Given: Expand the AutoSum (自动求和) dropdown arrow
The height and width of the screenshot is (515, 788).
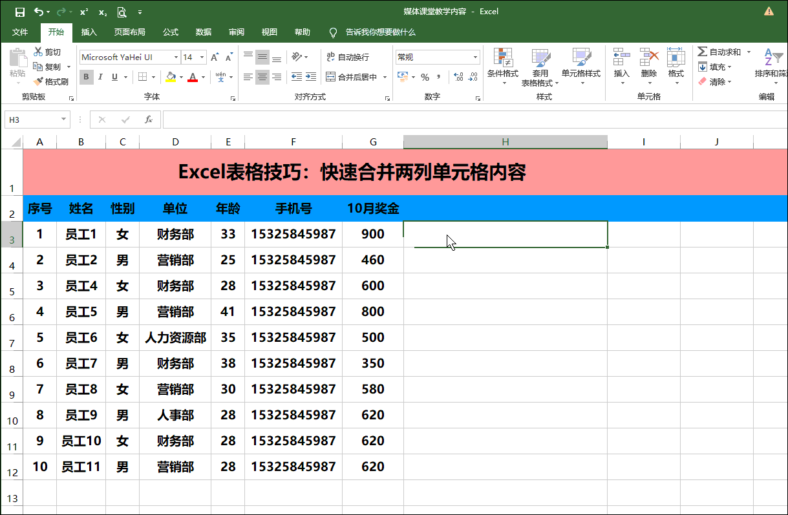Looking at the screenshot, I should pos(749,52).
